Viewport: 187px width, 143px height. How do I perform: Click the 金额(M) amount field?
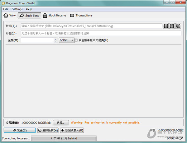point(37,40)
